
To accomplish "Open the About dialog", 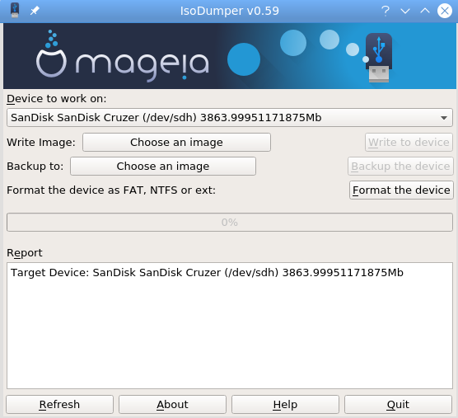I will pyautogui.click(x=172, y=405).
